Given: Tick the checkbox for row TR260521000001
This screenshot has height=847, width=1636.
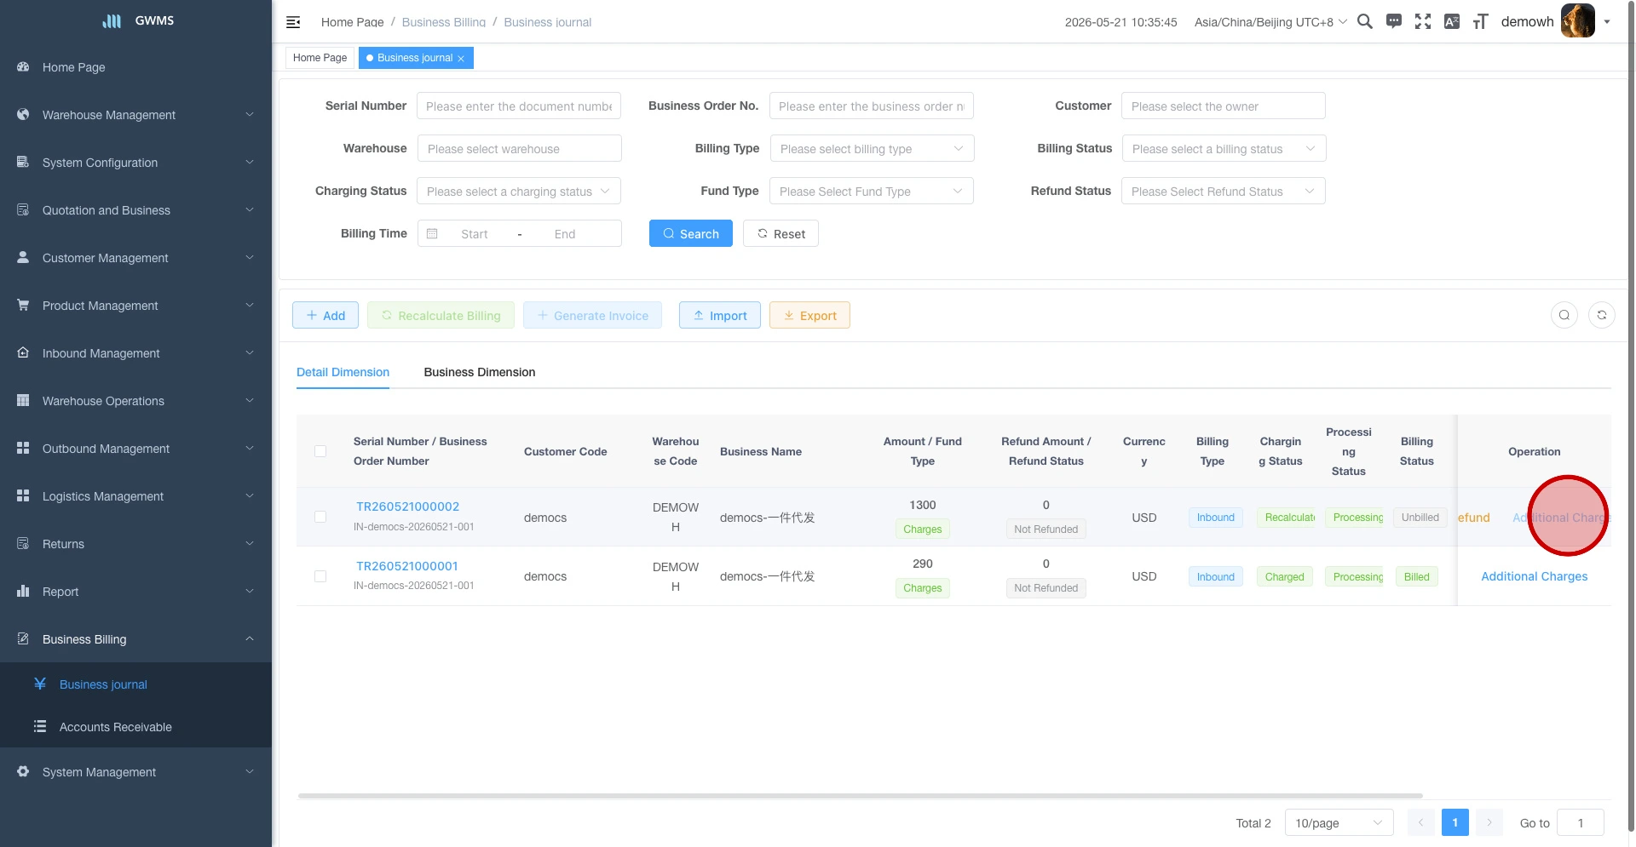Looking at the screenshot, I should 320,576.
